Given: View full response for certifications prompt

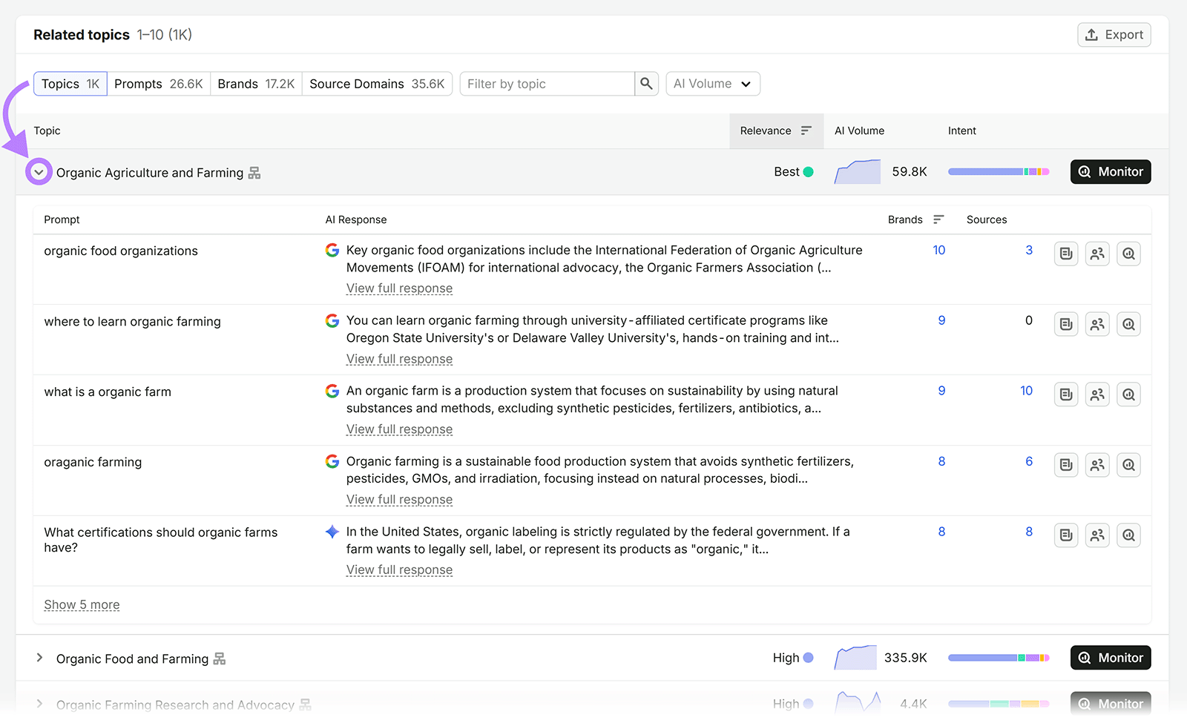Looking at the screenshot, I should 399,570.
